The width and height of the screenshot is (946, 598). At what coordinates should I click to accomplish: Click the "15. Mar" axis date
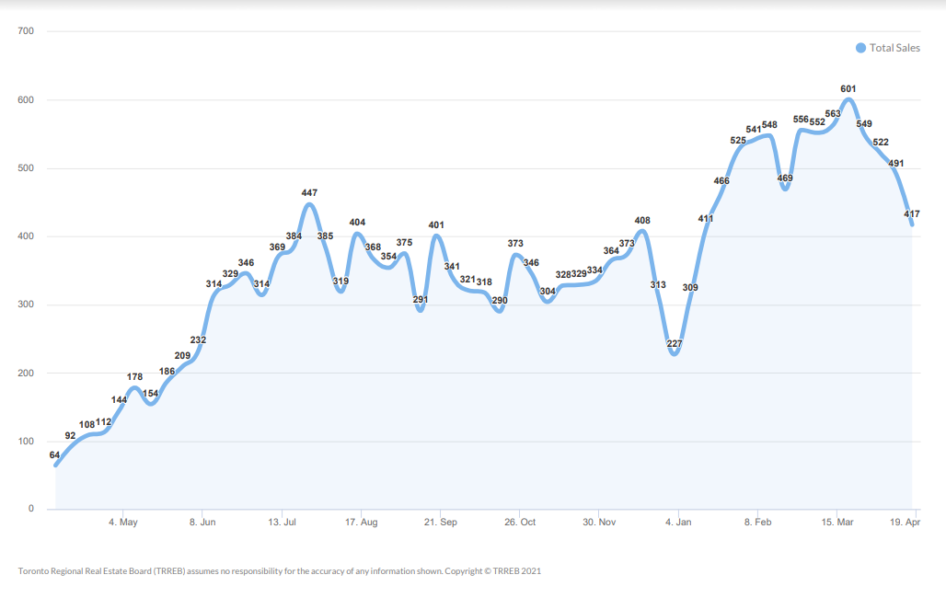837,522
